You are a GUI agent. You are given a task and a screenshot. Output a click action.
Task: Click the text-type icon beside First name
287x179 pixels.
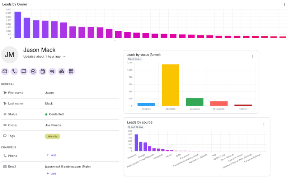pyautogui.click(x=5, y=93)
